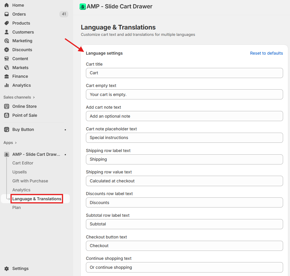The height and width of the screenshot is (276, 290).
Task: Focus the Checkout button text field
Action: click(x=184, y=246)
